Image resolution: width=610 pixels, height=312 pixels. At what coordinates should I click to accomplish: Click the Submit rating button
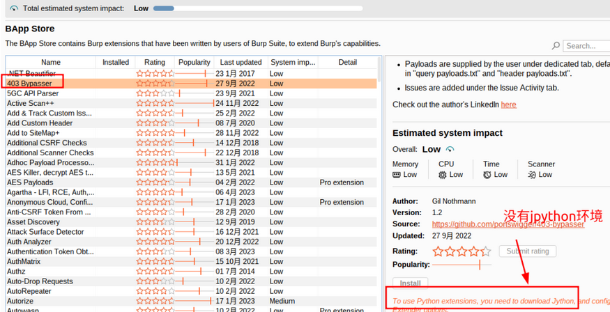coord(528,251)
